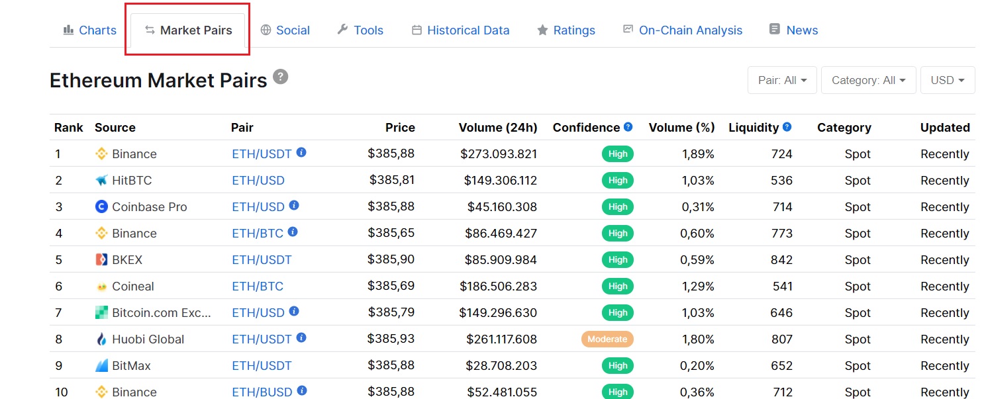The width and height of the screenshot is (984, 399).
Task: Open the Category: All dropdown
Action: [x=869, y=80]
